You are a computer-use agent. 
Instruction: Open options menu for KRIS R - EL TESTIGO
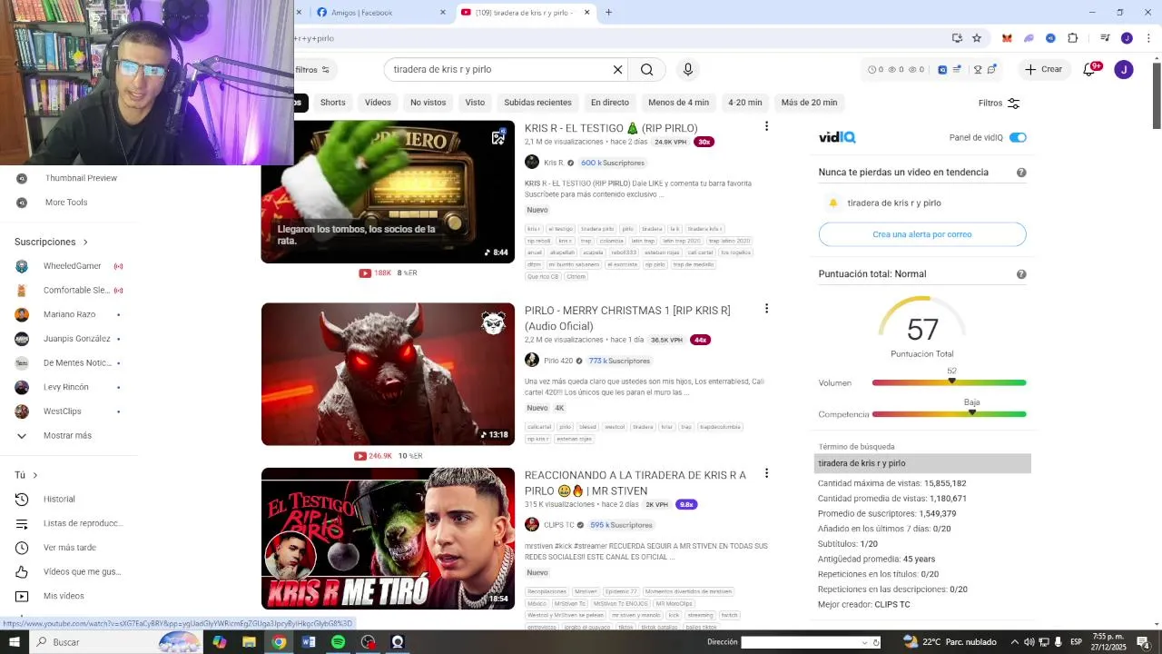coord(766,126)
